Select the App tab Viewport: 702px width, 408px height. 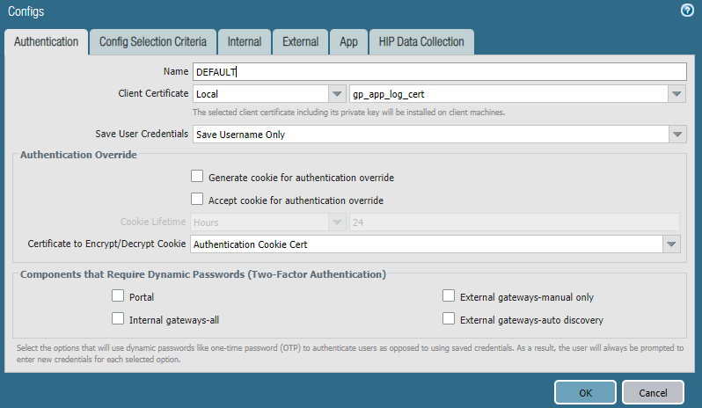pos(348,41)
